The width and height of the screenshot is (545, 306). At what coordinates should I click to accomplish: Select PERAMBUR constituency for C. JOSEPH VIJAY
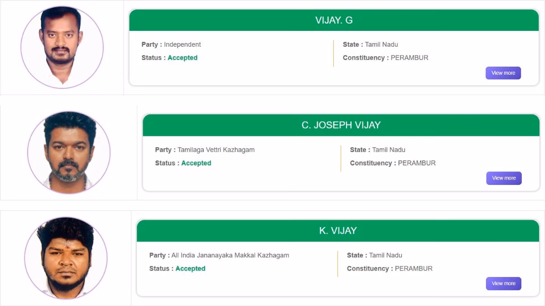416,163
